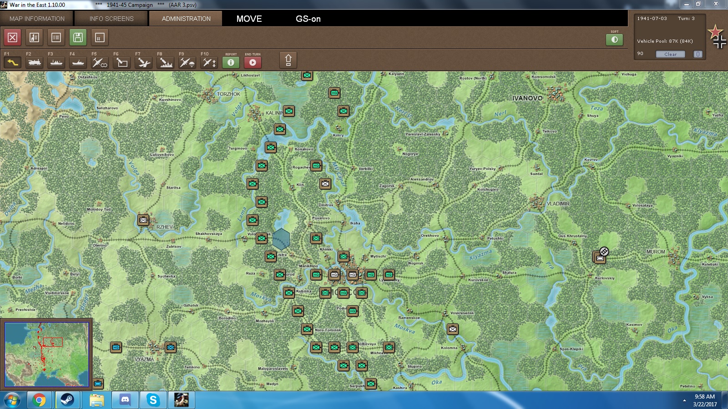728x409 pixels.
Task: Open the green Report info button
Action: pos(231,62)
